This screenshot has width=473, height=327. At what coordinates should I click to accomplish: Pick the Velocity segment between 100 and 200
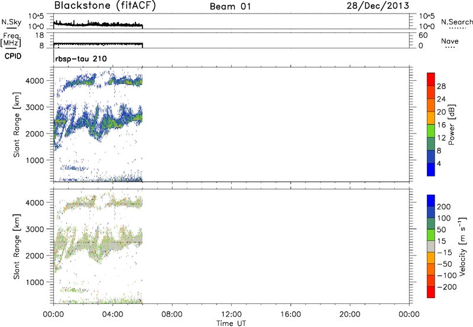coord(431,212)
